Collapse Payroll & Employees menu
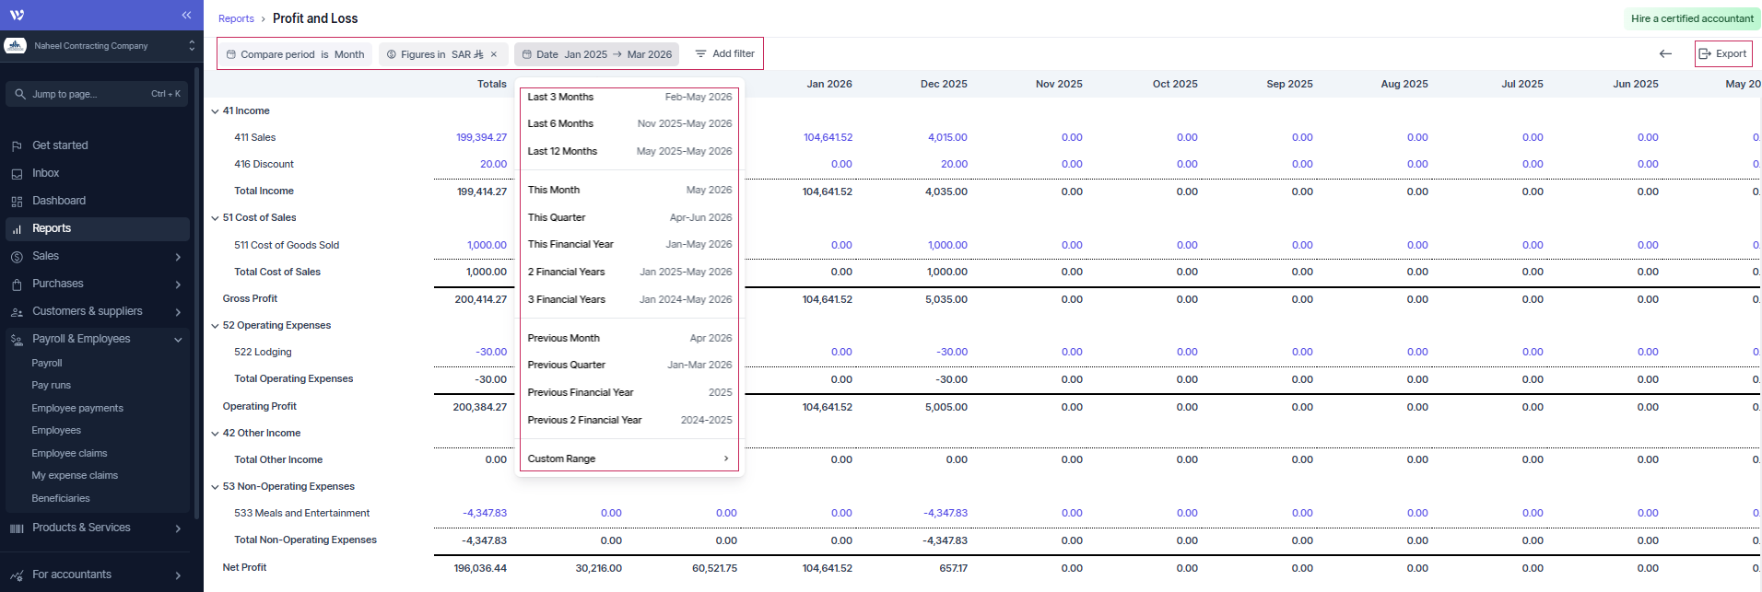Screen dimensions: 1762x592 [178, 340]
